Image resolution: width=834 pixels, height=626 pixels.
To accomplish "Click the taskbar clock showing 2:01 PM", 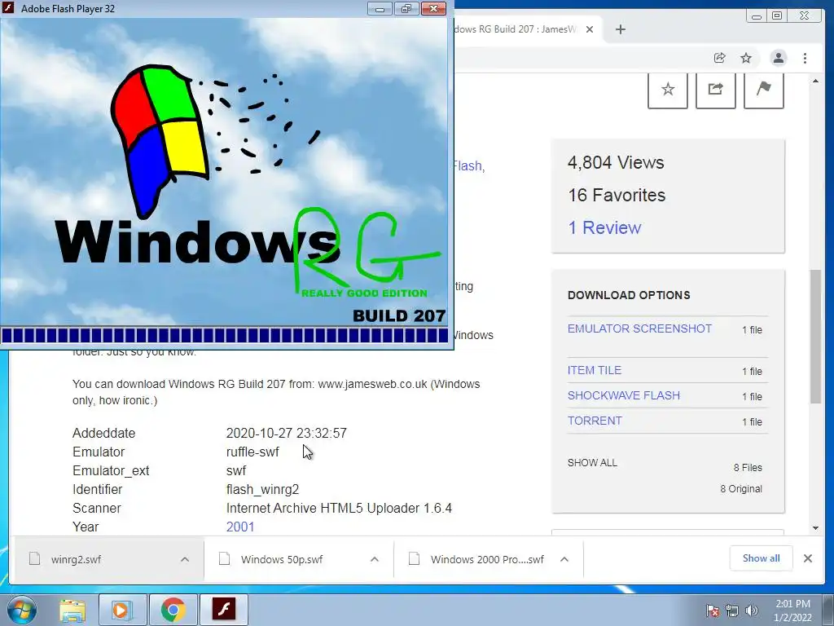I will (792, 611).
